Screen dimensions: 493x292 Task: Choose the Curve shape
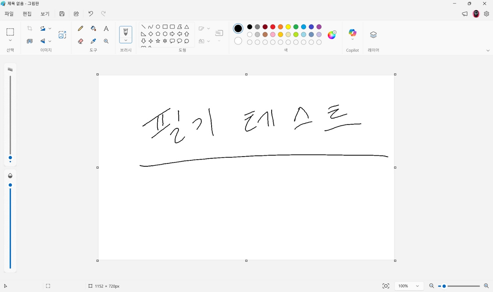point(151,27)
